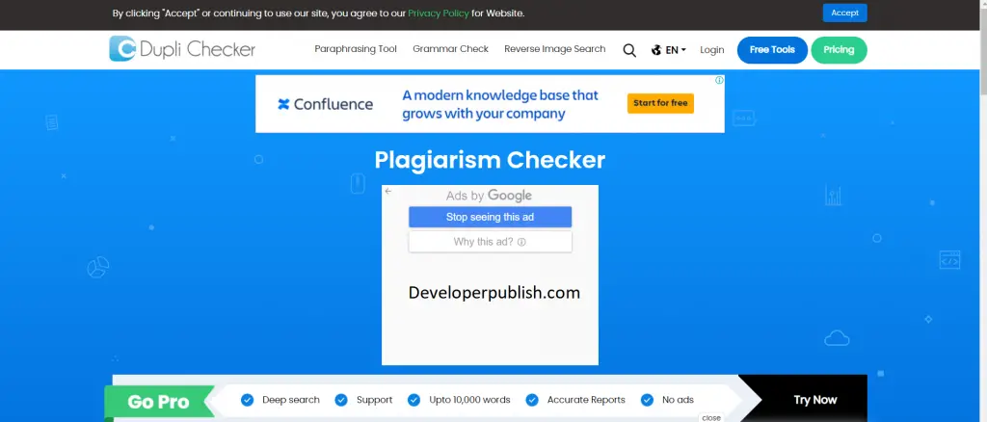Click Stop seeing this ad button
Image resolution: width=987 pixels, height=422 pixels.
coord(490,217)
